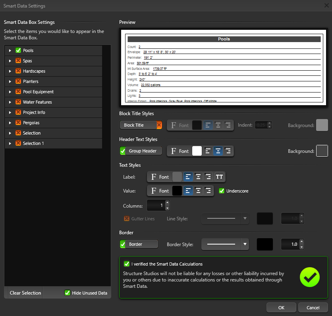Click center align icon in Header Text Styles
Viewport: 332px width, 316px height.
click(217, 151)
